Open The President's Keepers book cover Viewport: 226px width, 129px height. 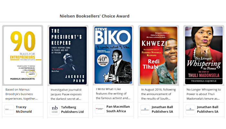pyautogui.click(x=68, y=55)
